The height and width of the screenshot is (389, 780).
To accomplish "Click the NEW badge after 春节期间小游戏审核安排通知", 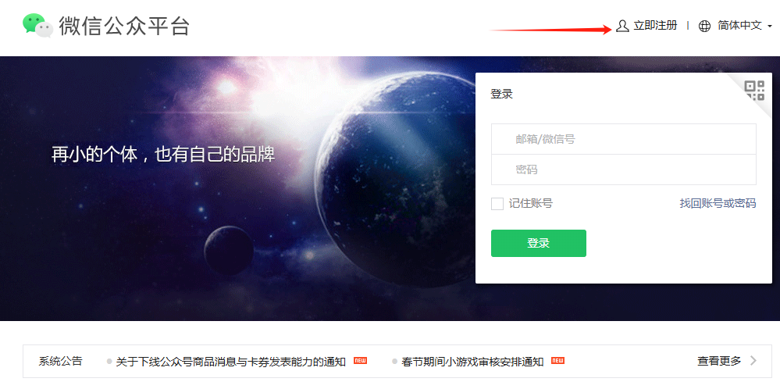I will tap(557, 361).
